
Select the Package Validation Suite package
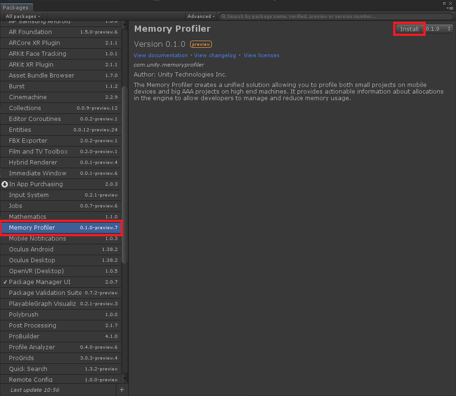(x=61, y=293)
